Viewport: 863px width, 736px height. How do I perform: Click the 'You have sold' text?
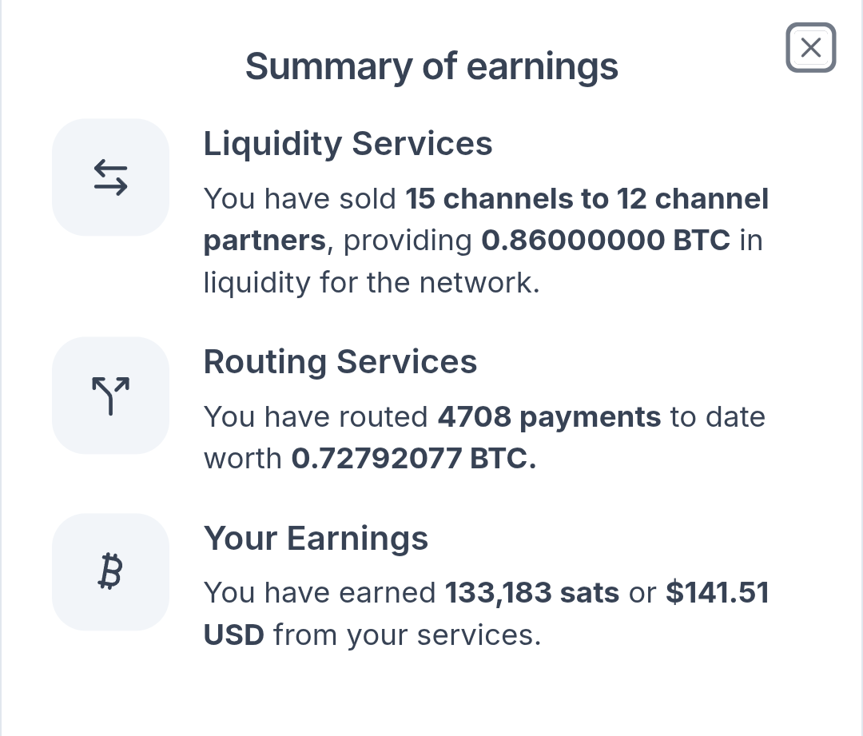300,199
